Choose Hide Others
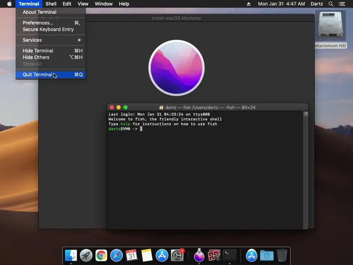The image size is (353, 265). coord(51,57)
